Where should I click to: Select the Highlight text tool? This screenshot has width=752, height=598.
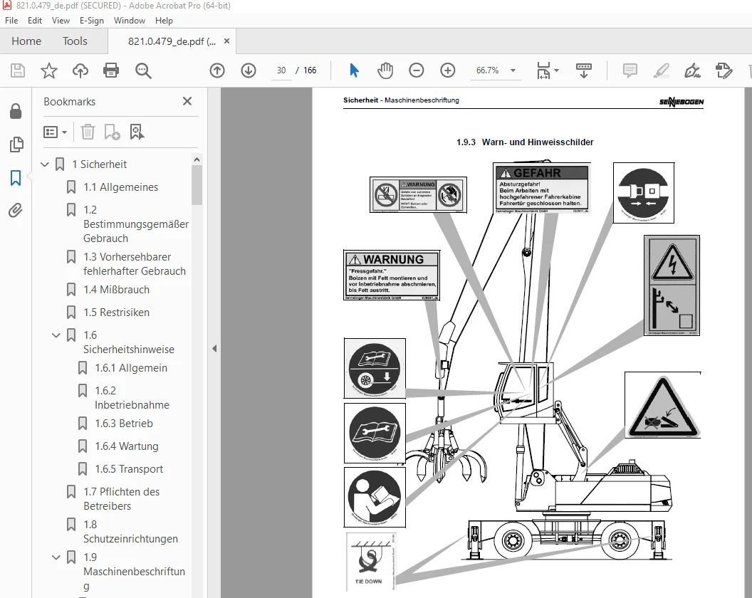click(x=662, y=70)
